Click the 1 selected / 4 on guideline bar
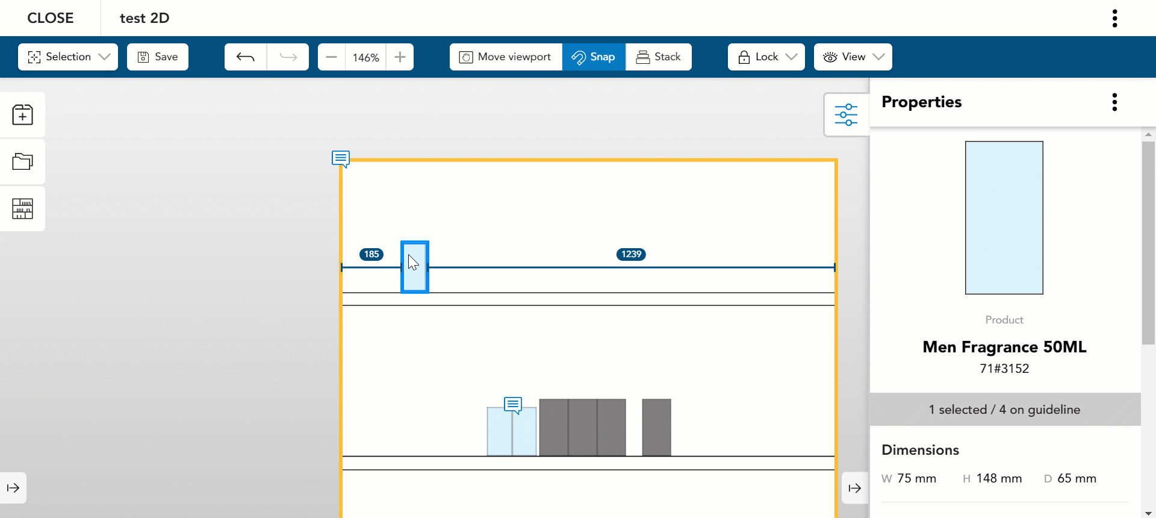This screenshot has height=518, width=1156. coord(1005,410)
